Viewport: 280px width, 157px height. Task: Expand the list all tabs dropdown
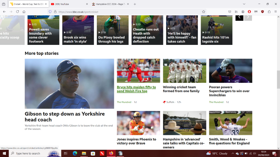244,4
